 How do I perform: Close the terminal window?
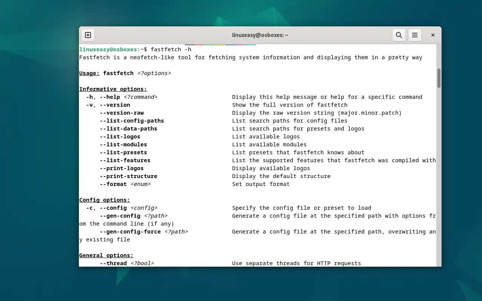coord(433,35)
